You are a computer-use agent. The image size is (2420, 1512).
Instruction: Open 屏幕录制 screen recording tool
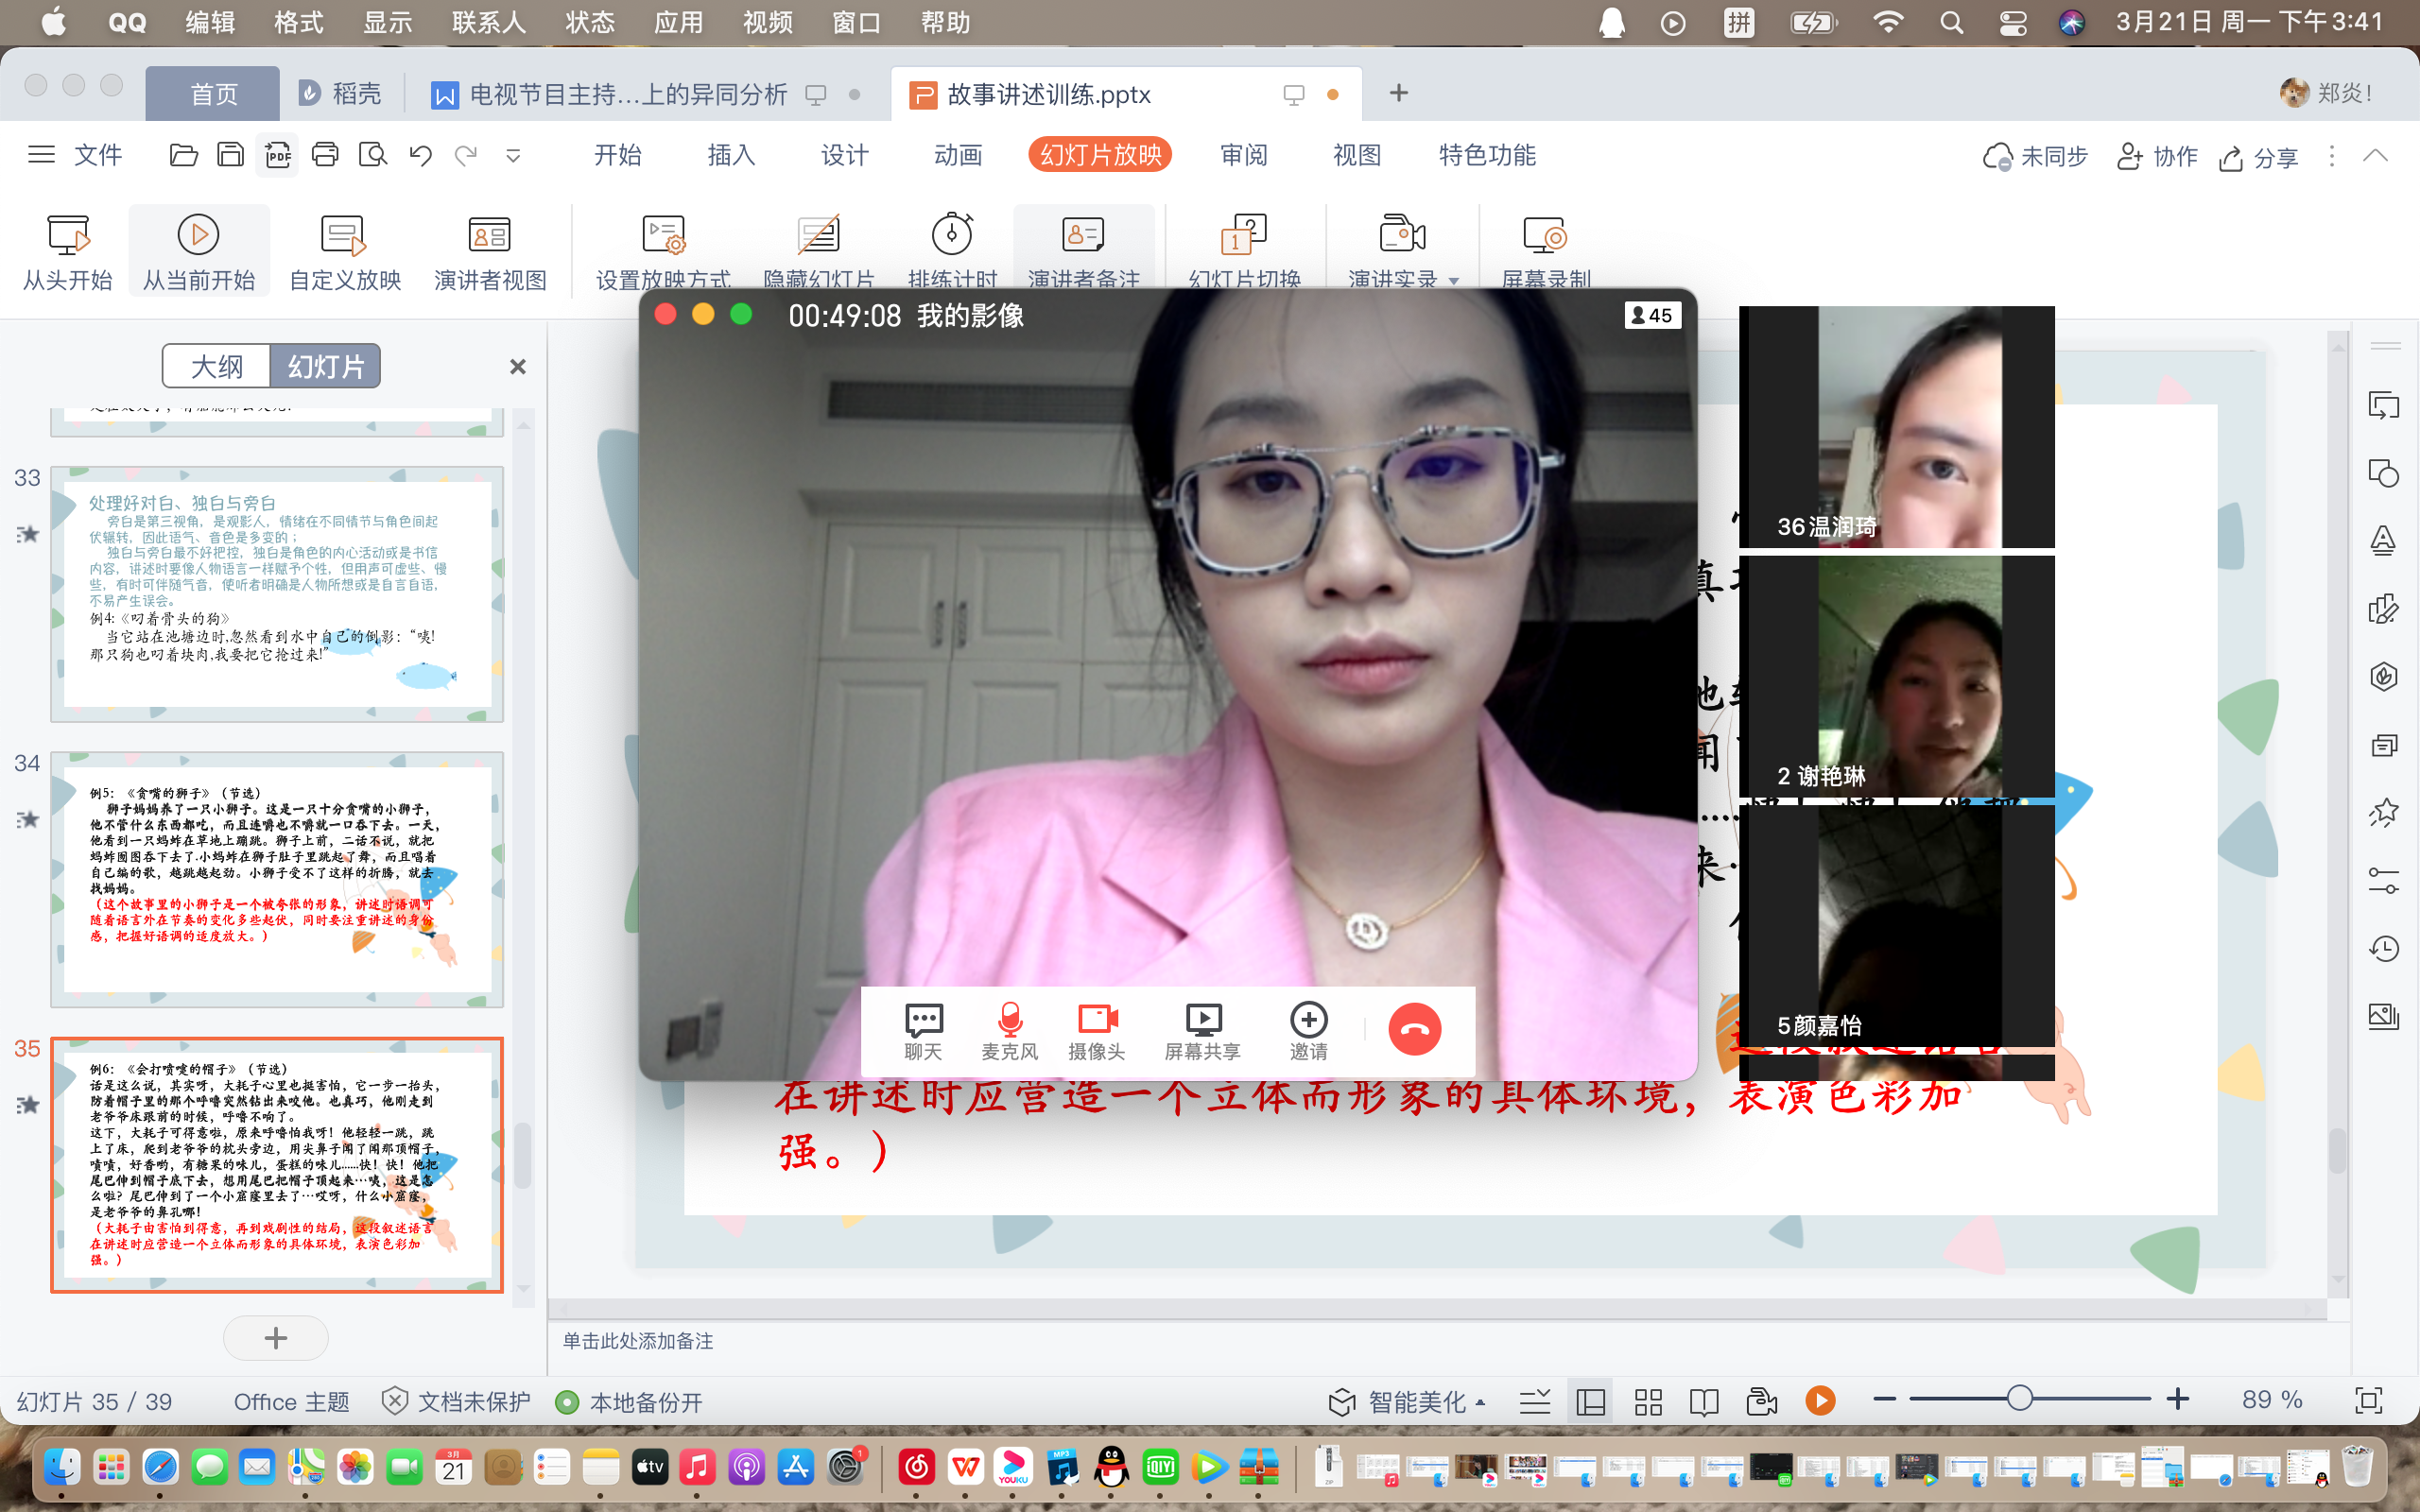pos(1544,235)
